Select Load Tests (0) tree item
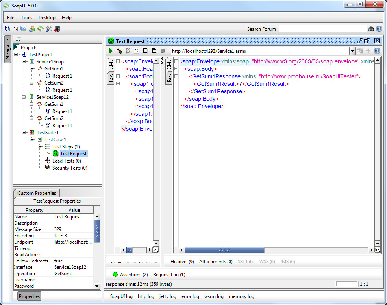387x305 pixels. pos(67,161)
